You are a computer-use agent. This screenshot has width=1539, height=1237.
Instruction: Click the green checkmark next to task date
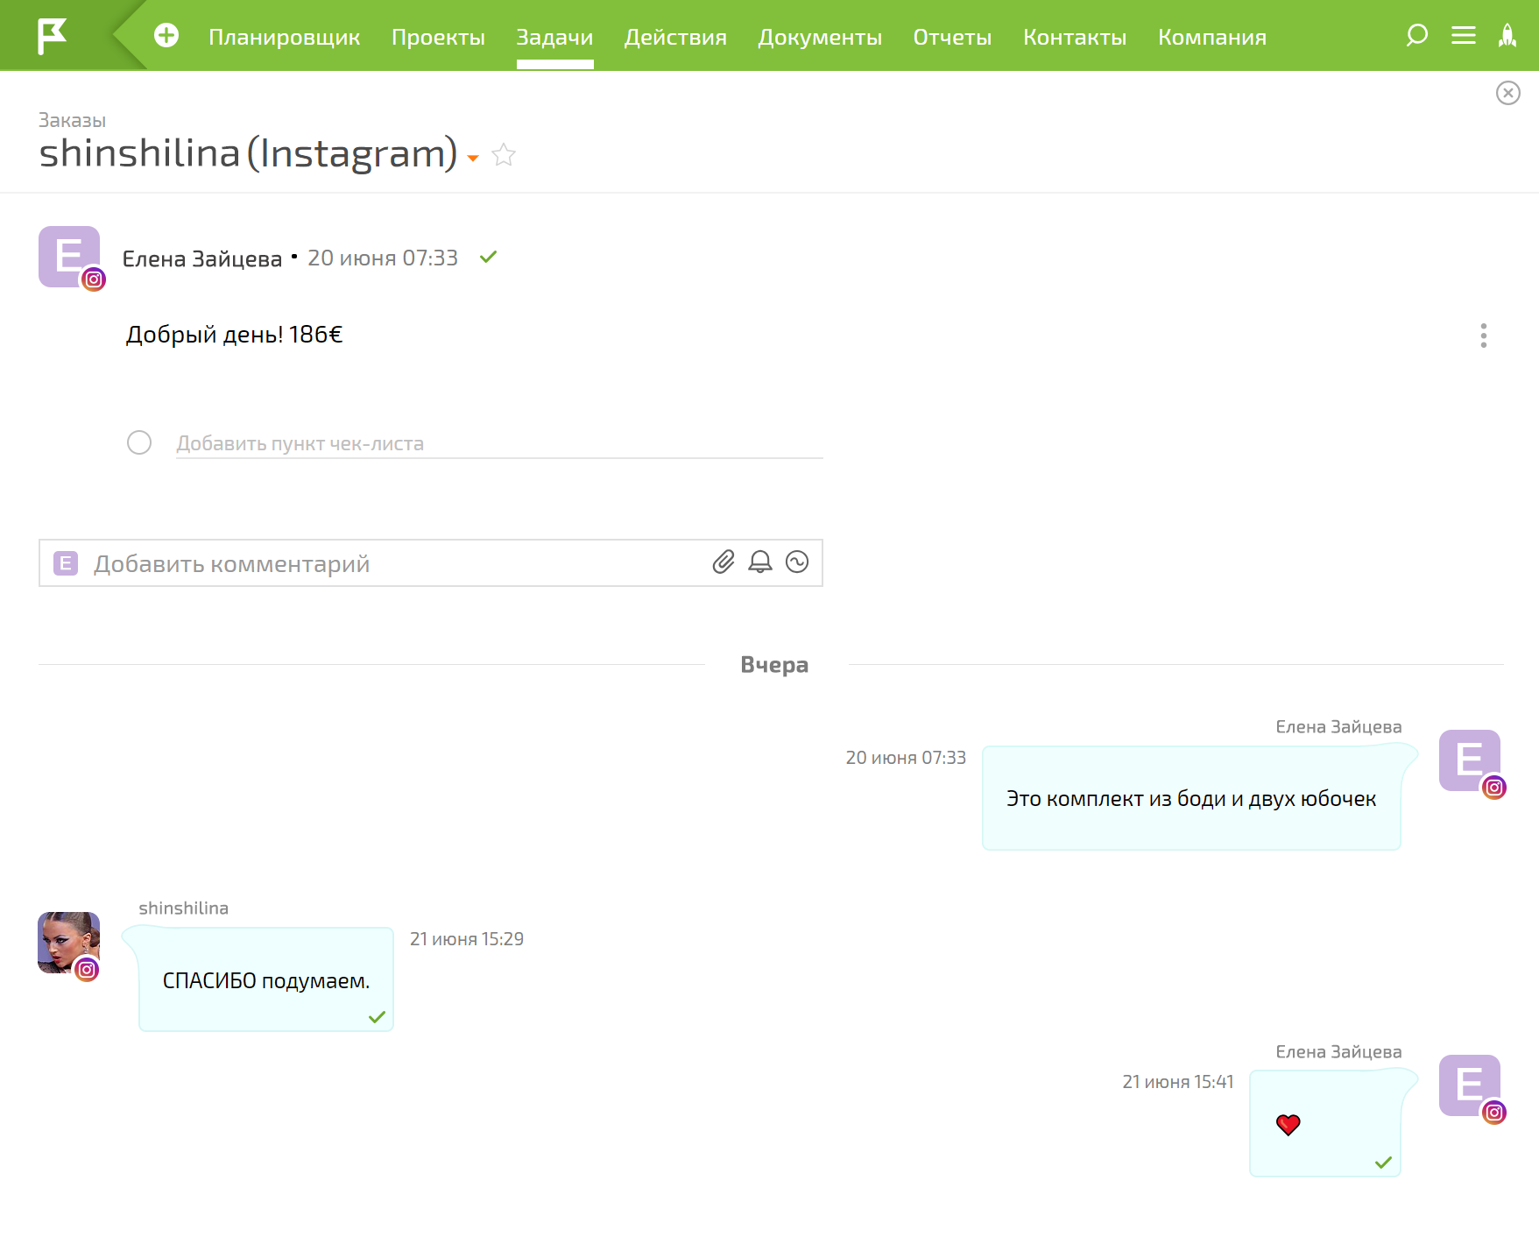[489, 257]
